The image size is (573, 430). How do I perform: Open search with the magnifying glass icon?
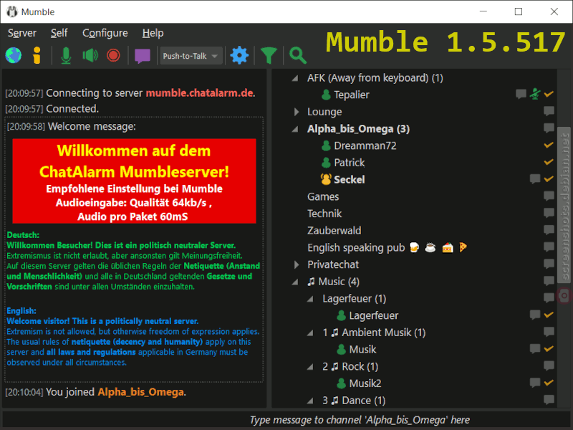(x=298, y=56)
